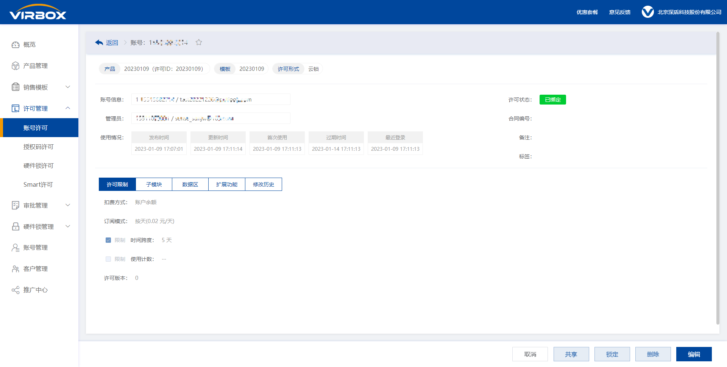
Task: Click the product cube icon beside 产品管理
Action: coord(16,66)
